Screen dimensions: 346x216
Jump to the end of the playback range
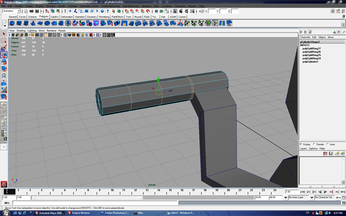[343, 191]
